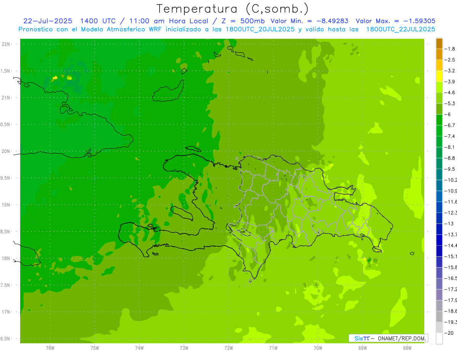Click the longitude label '73W'
457x353 pixels.
(184, 348)
